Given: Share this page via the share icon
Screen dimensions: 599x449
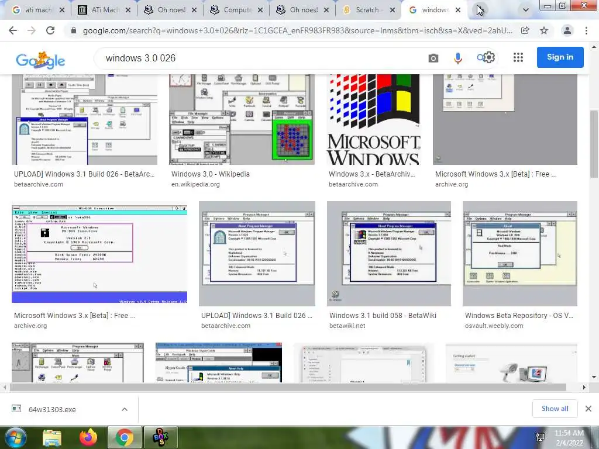Looking at the screenshot, I should (525, 30).
